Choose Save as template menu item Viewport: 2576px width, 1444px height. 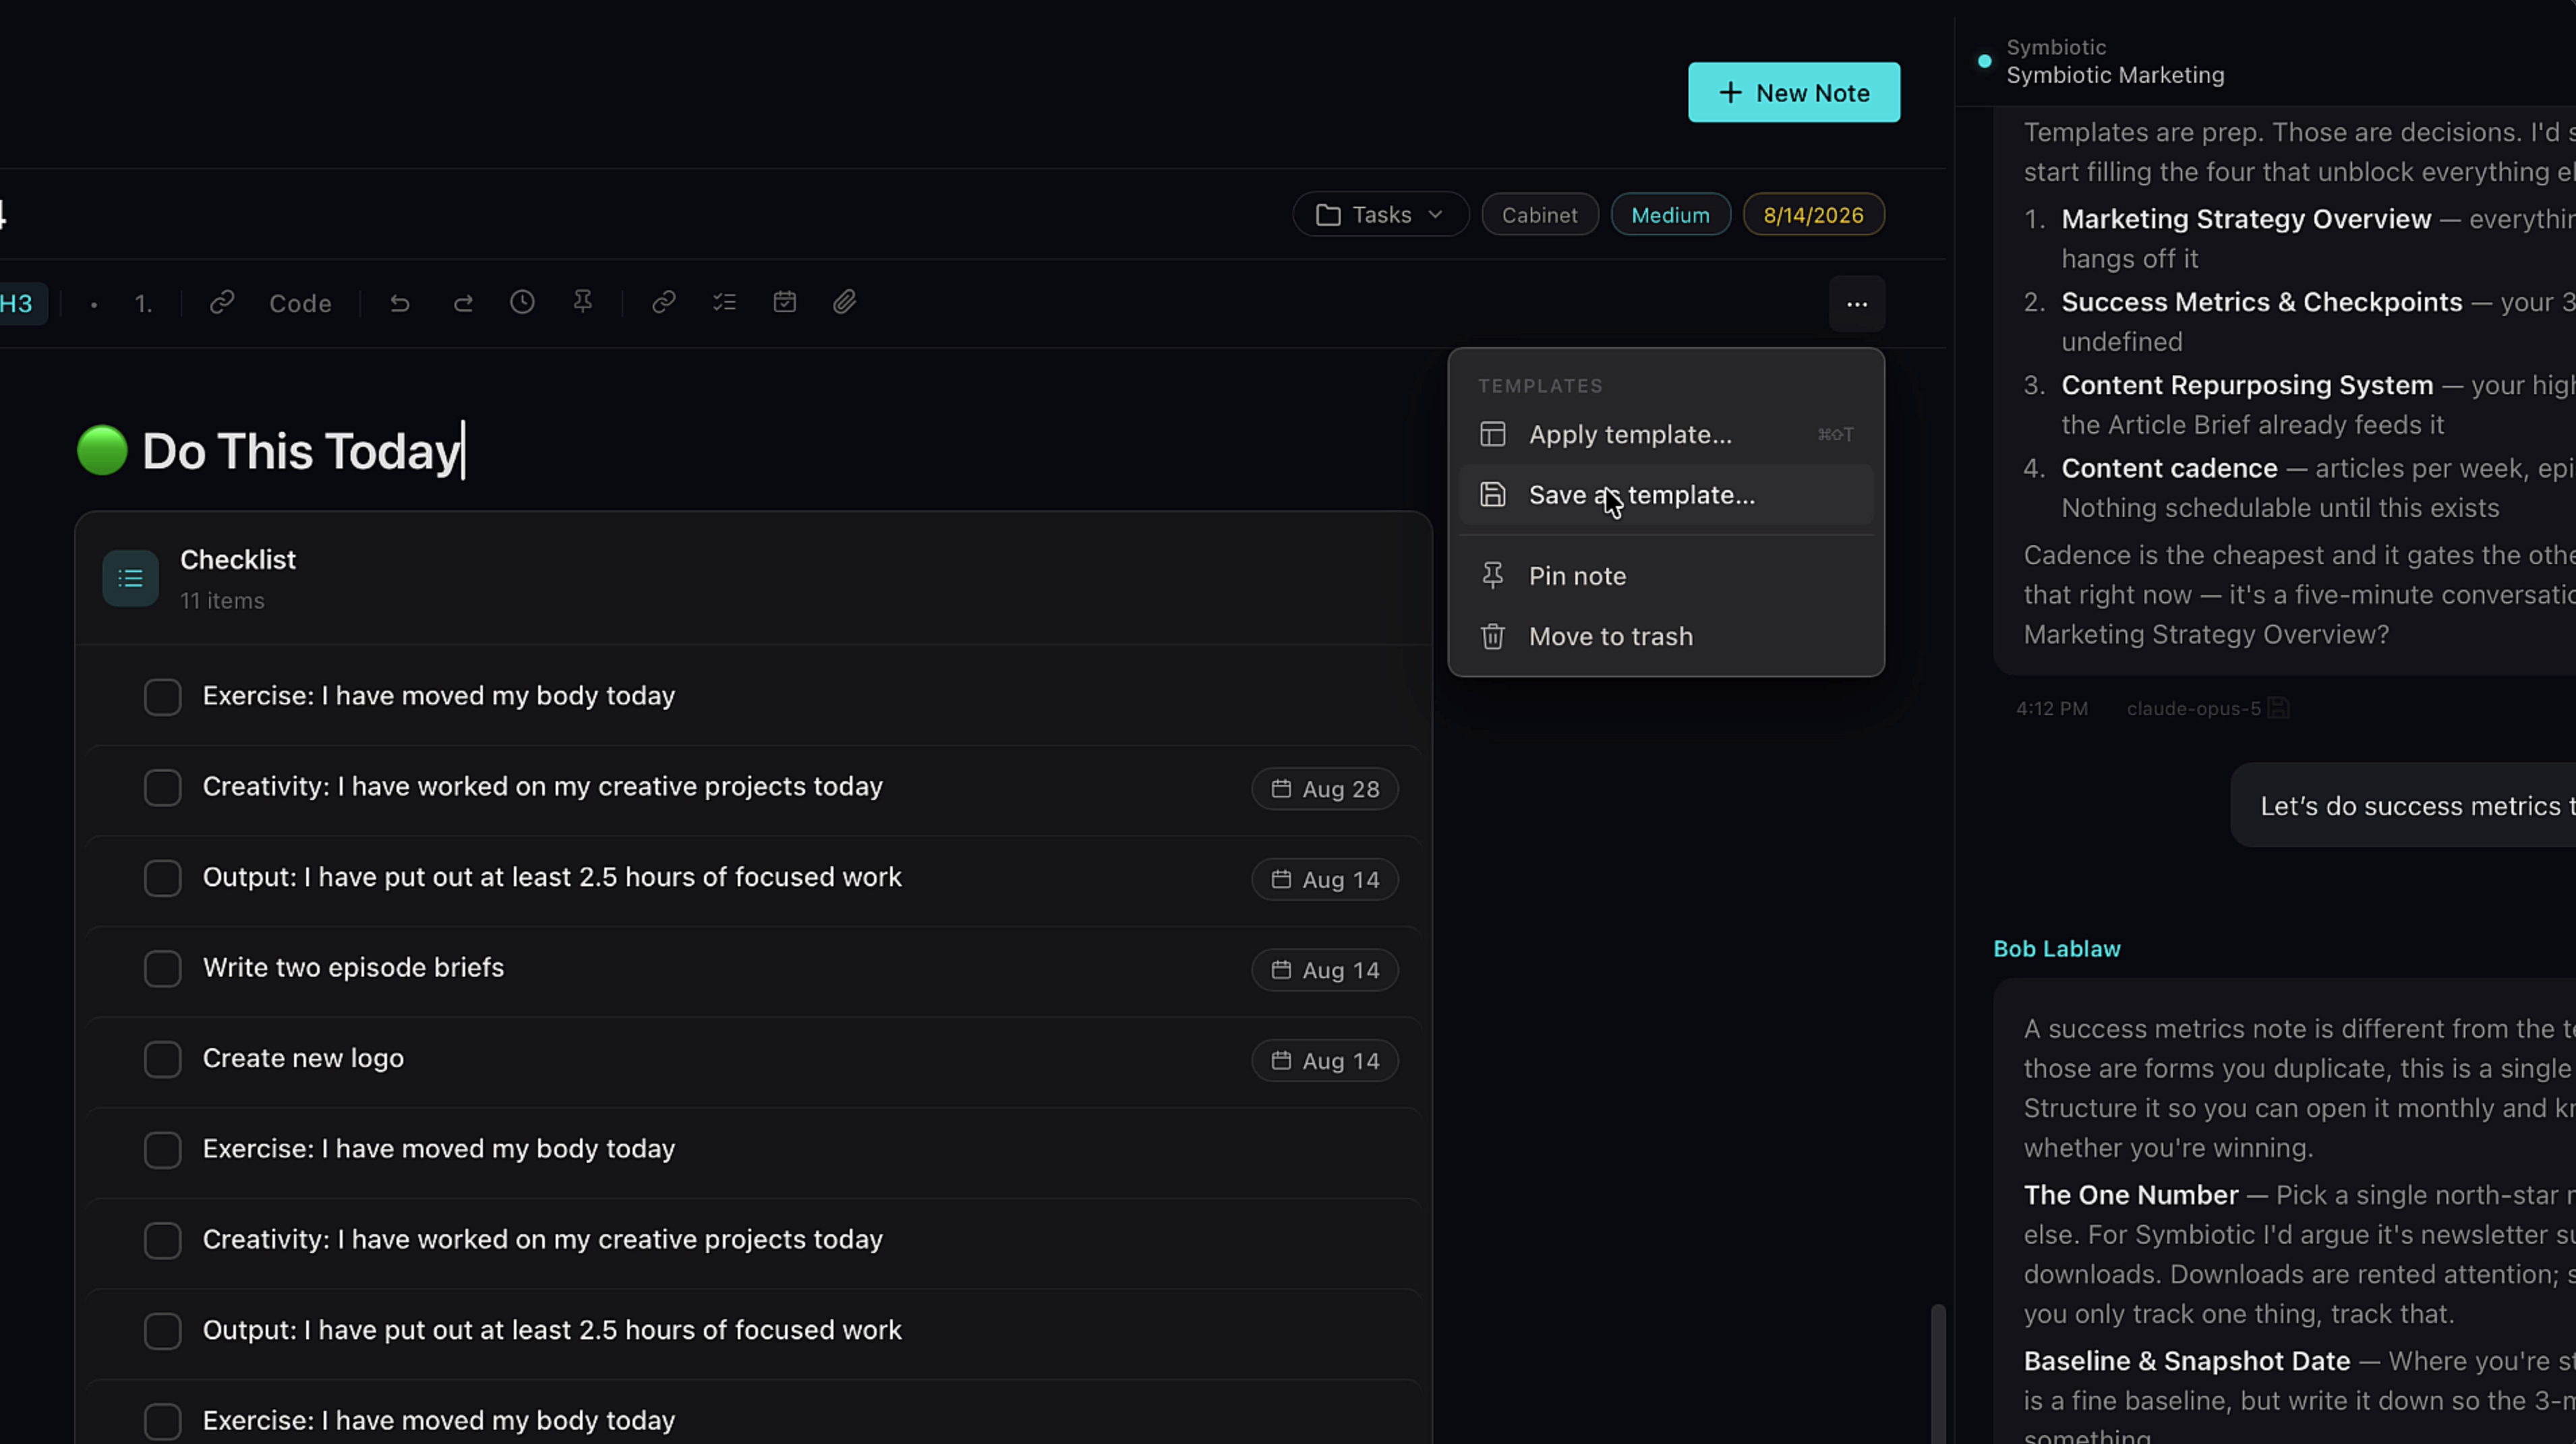coord(1666,495)
